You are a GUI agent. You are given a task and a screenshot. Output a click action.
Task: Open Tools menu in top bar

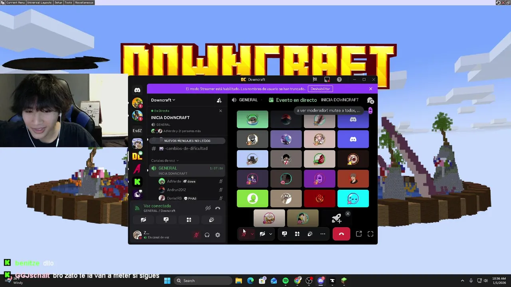68,2
